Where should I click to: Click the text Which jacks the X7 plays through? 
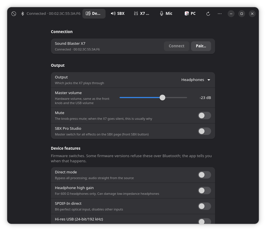[80, 83]
